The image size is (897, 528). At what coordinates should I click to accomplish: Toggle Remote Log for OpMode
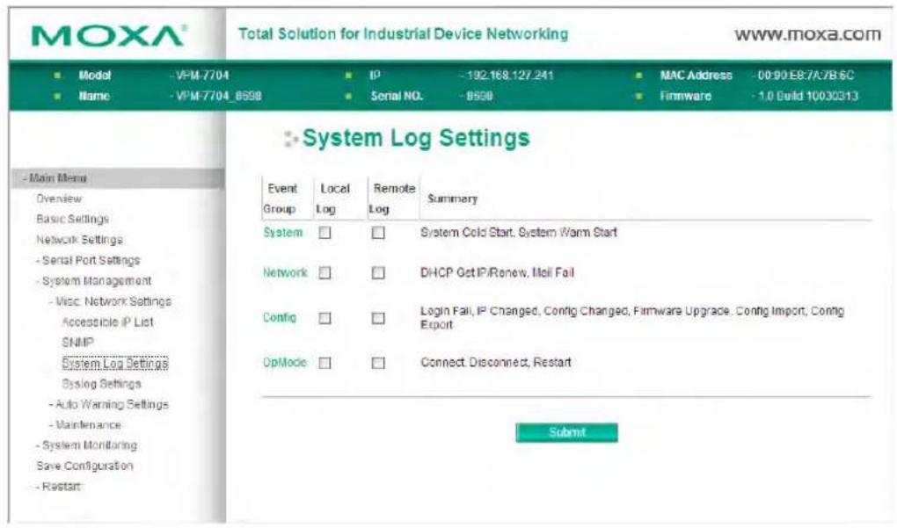tap(378, 363)
